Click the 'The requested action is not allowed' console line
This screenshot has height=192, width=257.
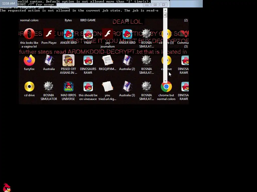click(x=79, y=10)
